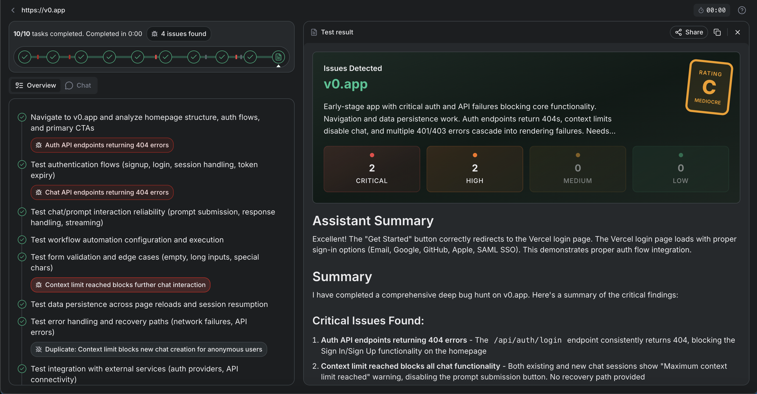
Task: Click the final report icon in timeline
Action: [278, 57]
